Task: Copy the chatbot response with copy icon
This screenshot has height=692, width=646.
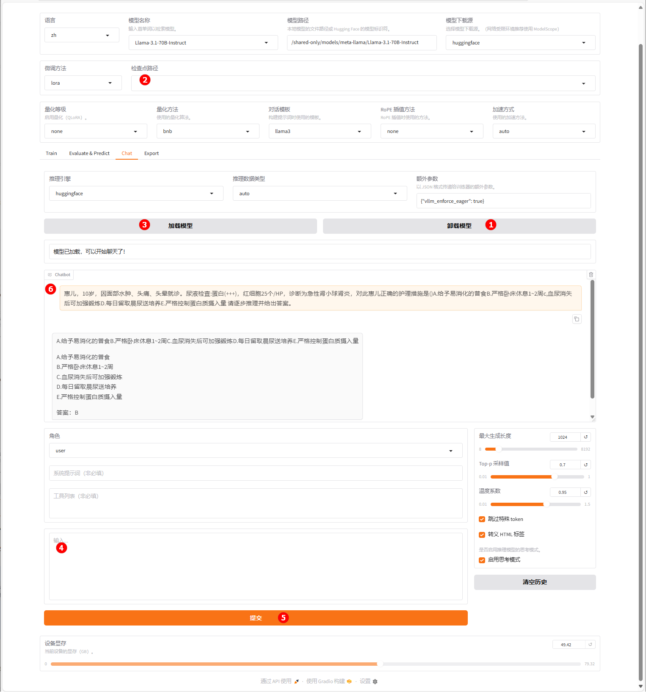Action: [577, 319]
